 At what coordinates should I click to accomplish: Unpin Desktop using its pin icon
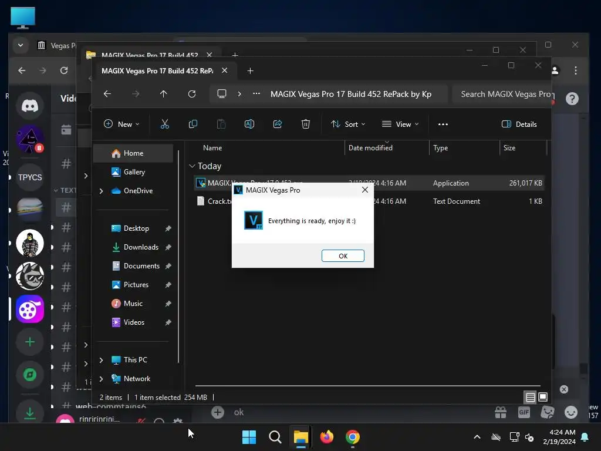point(168,228)
